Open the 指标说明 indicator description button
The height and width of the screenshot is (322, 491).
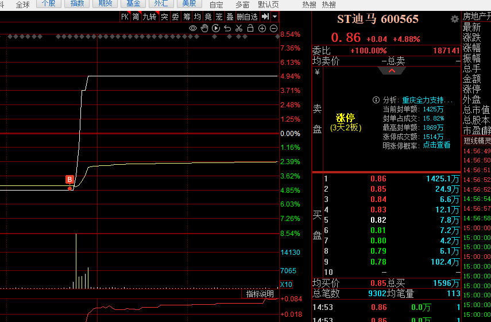coord(260,294)
